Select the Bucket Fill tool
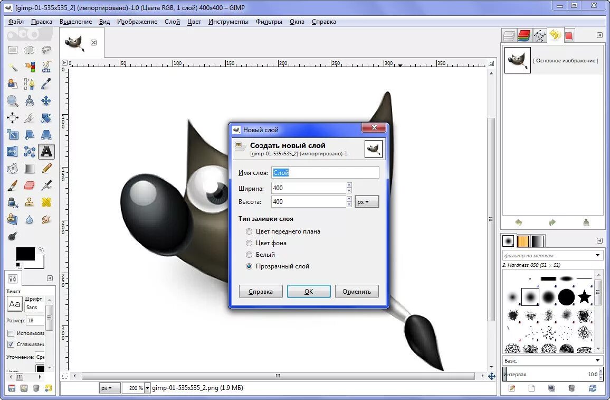Viewport: 610px width, 400px height. [x=13, y=169]
